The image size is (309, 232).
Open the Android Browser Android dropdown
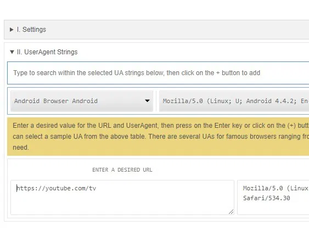pyautogui.click(x=82, y=101)
